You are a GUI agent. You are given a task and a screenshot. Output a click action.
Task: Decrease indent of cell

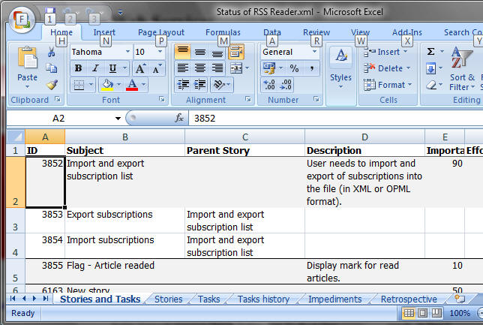pyautogui.click(x=183, y=85)
